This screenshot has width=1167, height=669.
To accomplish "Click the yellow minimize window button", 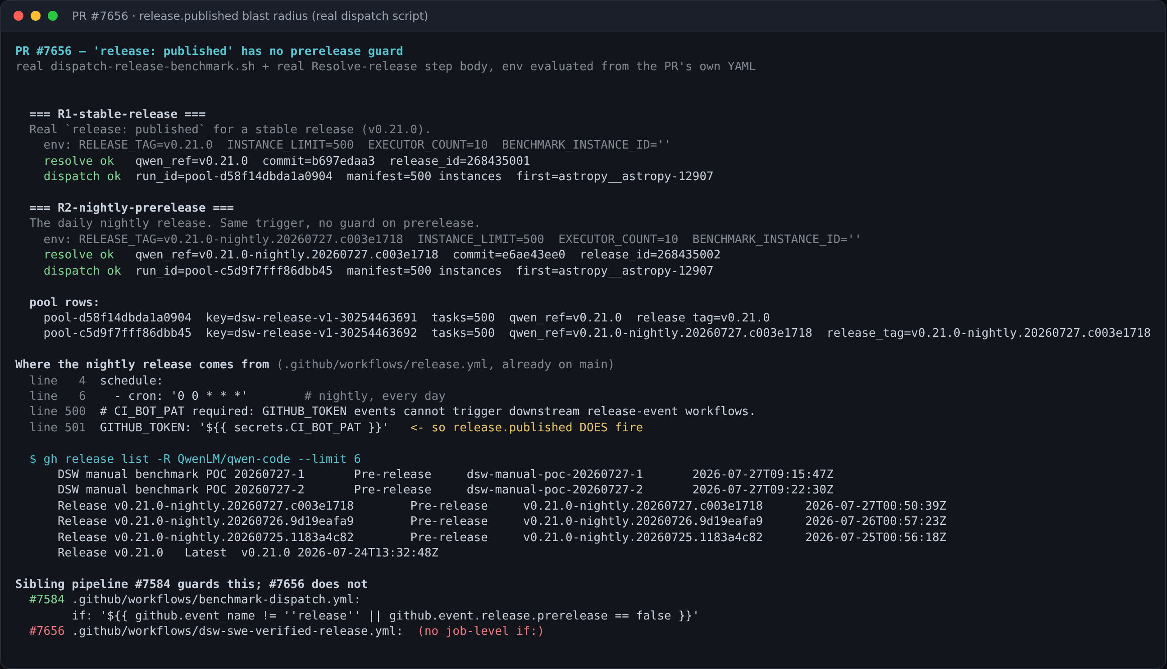I will [36, 16].
